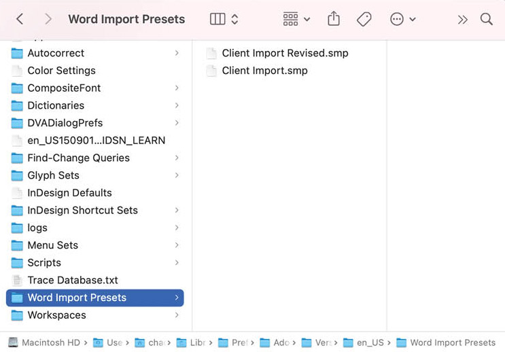Open the group-by grid dropdown
Image resolution: width=505 pixels, height=352 pixels.
click(296, 19)
